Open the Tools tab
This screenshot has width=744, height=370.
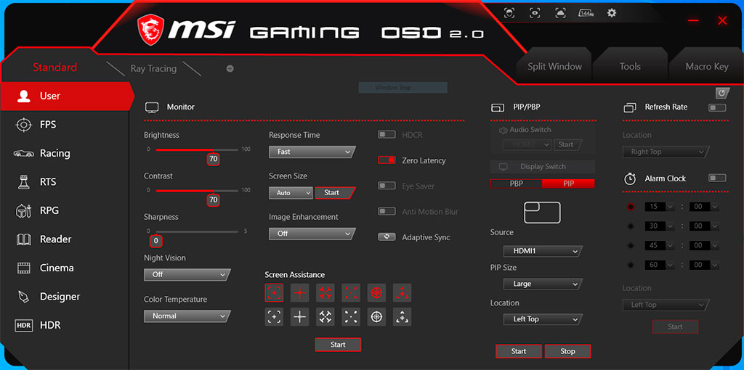coord(630,66)
